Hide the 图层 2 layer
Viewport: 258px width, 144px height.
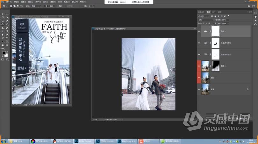pyautogui.click(x=199, y=66)
